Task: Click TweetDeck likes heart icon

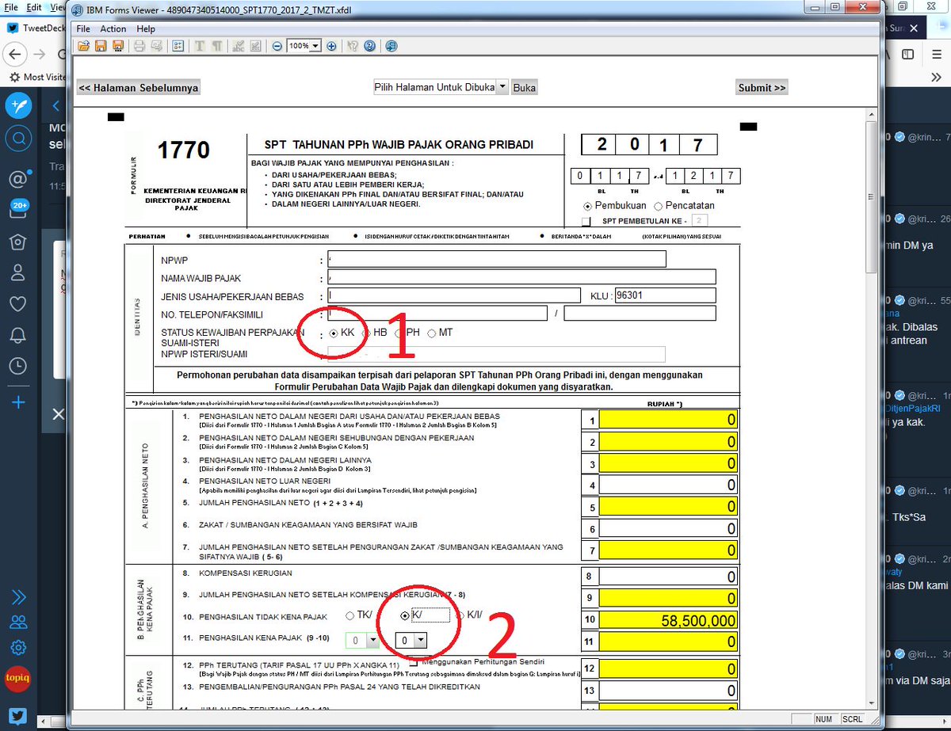Action: pyautogui.click(x=18, y=303)
